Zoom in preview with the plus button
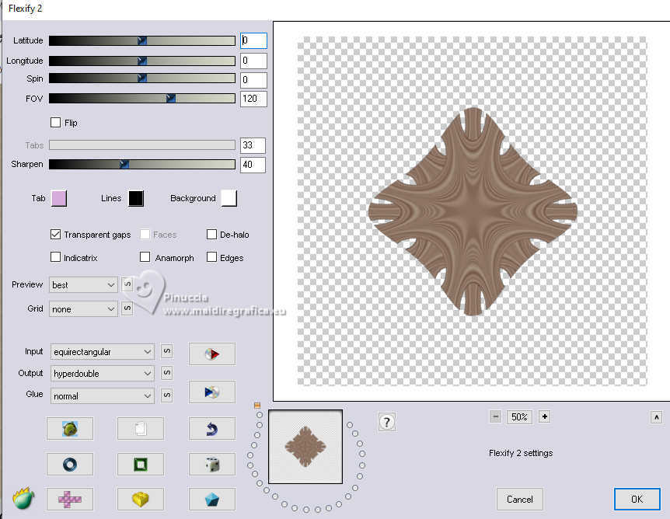Viewport: 670px width, 519px height. 545,416
